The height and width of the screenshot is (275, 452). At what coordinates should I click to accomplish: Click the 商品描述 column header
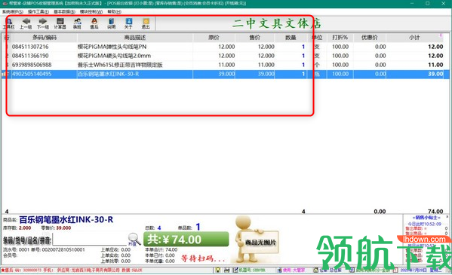[x=135, y=38]
